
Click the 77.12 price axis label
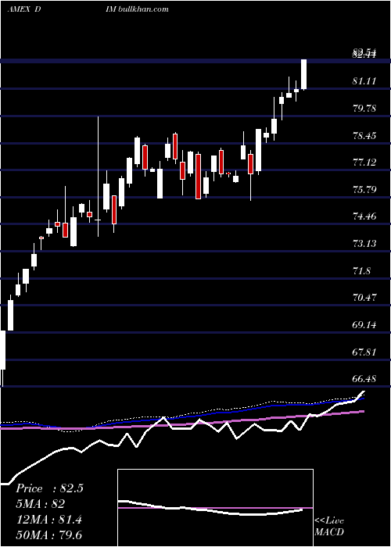click(364, 163)
